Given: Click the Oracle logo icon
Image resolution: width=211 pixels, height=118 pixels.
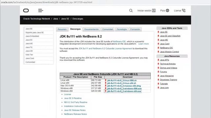Looking at the screenshot, I should 26,10.
